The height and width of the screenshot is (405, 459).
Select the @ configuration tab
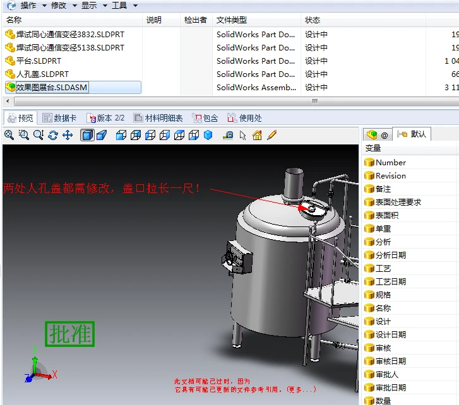[377, 135]
